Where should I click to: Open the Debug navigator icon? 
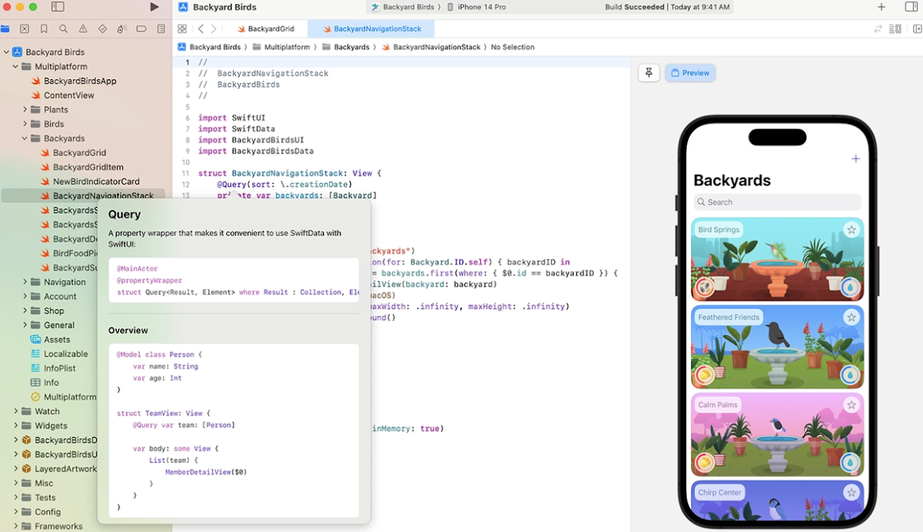coord(122,29)
